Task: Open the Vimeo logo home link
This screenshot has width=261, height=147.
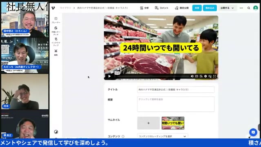Action: click(53, 8)
